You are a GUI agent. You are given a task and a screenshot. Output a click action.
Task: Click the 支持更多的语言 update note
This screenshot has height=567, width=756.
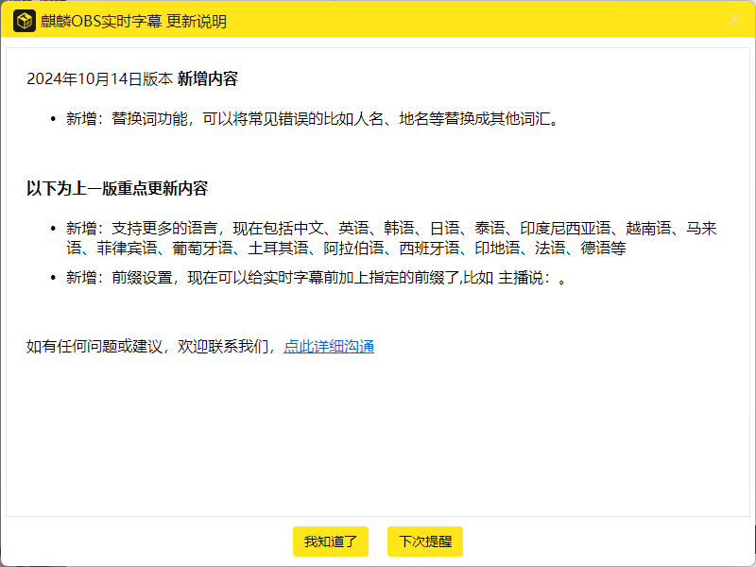point(391,238)
